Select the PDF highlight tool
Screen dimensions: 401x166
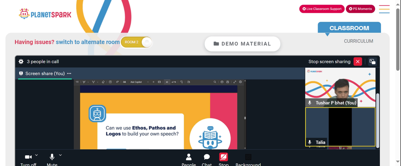[84, 82]
